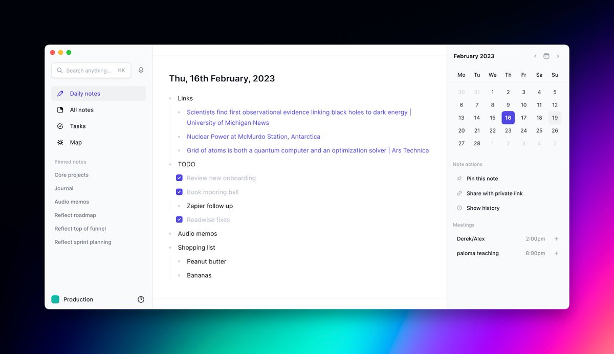
Task: Open pinned note Core projects
Action: pos(72,175)
